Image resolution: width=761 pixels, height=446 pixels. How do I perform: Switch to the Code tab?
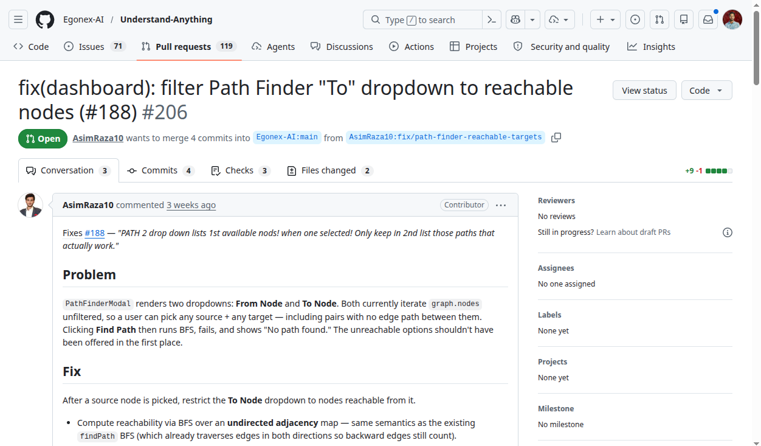(x=31, y=46)
